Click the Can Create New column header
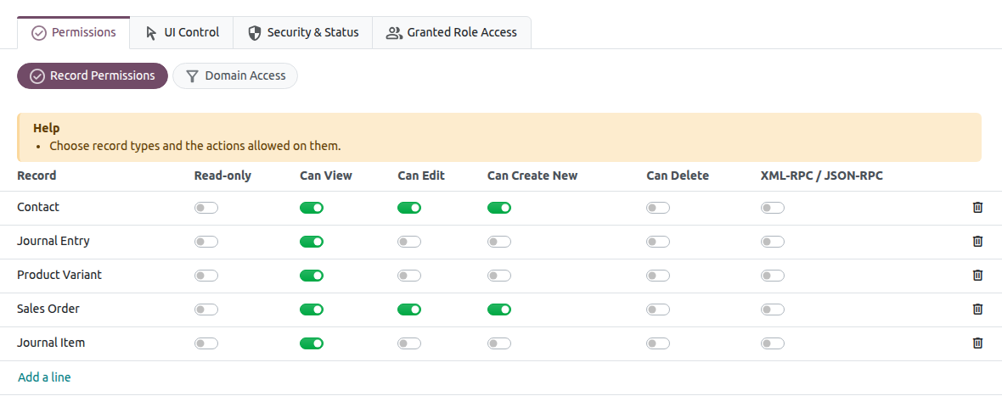This screenshot has width=1002, height=396. pyautogui.click(x=532, y=176)
